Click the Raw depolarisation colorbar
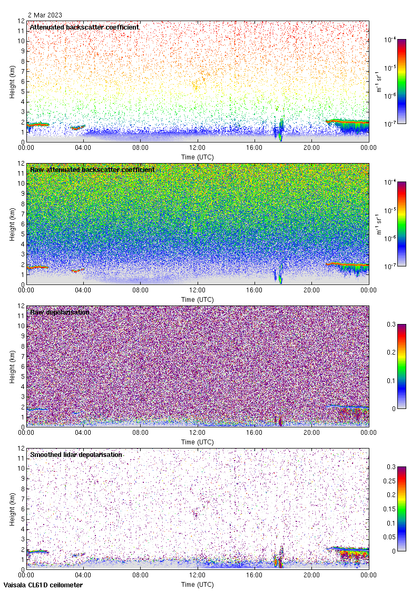 click(402, 366)
